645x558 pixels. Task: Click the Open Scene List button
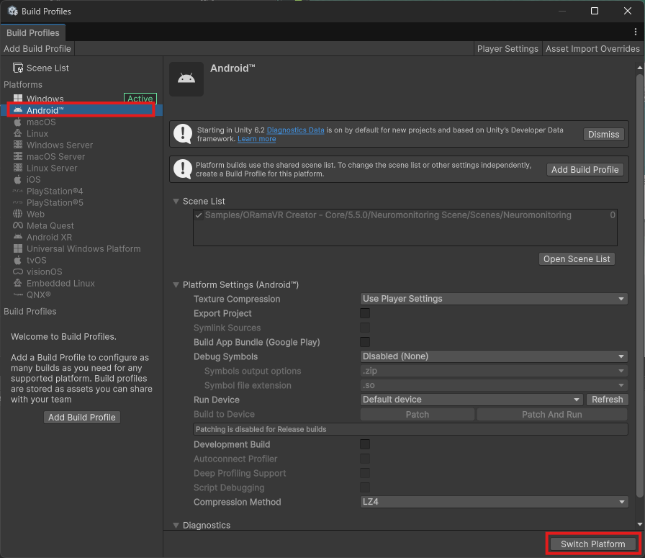coord(577,258)
